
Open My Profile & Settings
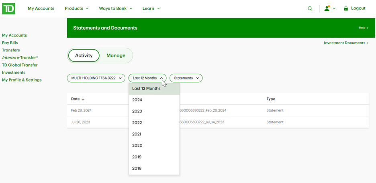tap(22, 80)
